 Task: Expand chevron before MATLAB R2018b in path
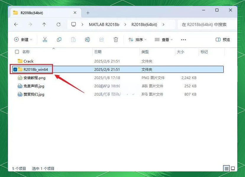coord(82,24)
